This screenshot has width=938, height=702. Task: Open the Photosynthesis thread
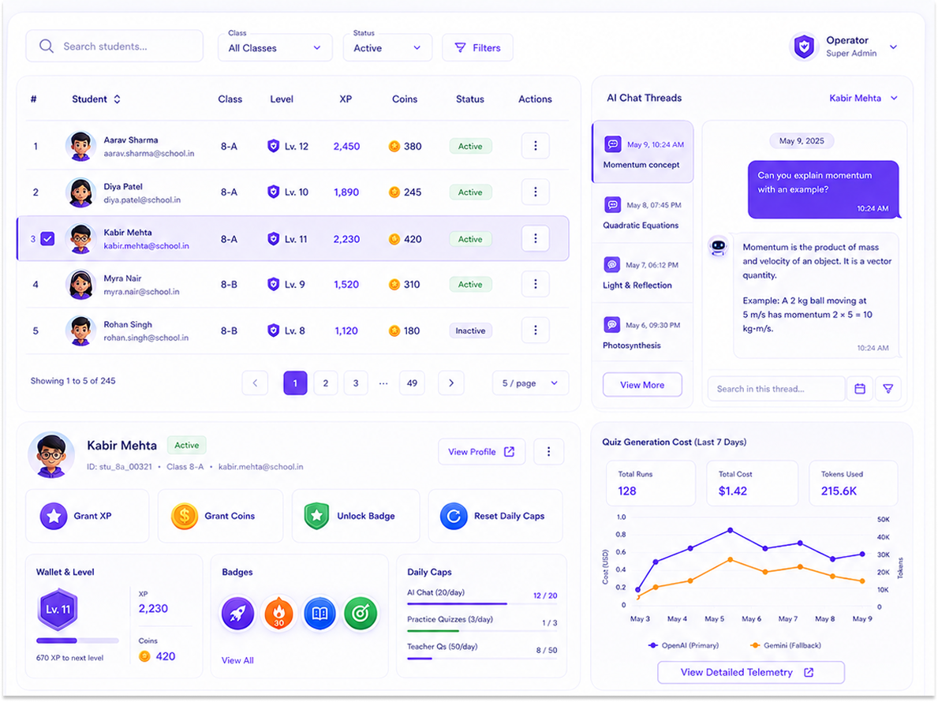[x=642, y=334]
